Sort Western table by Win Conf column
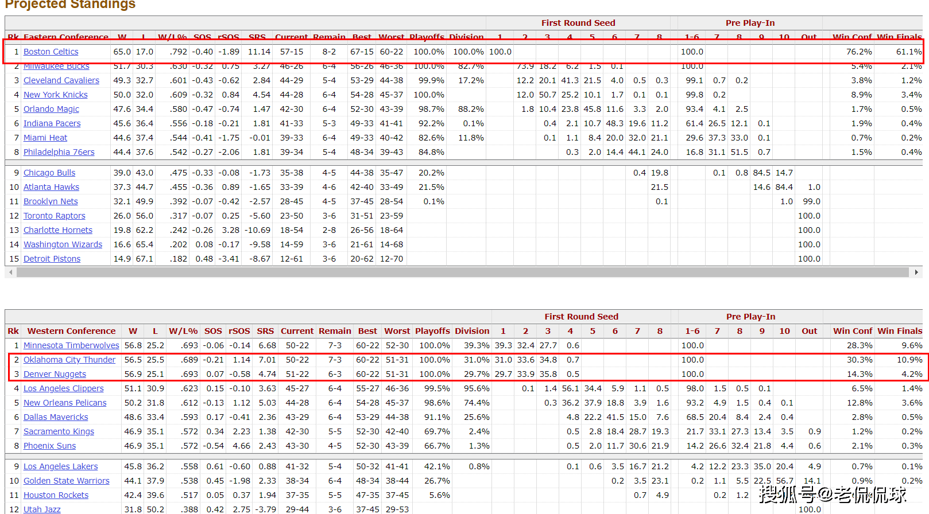 click(853, 331)
